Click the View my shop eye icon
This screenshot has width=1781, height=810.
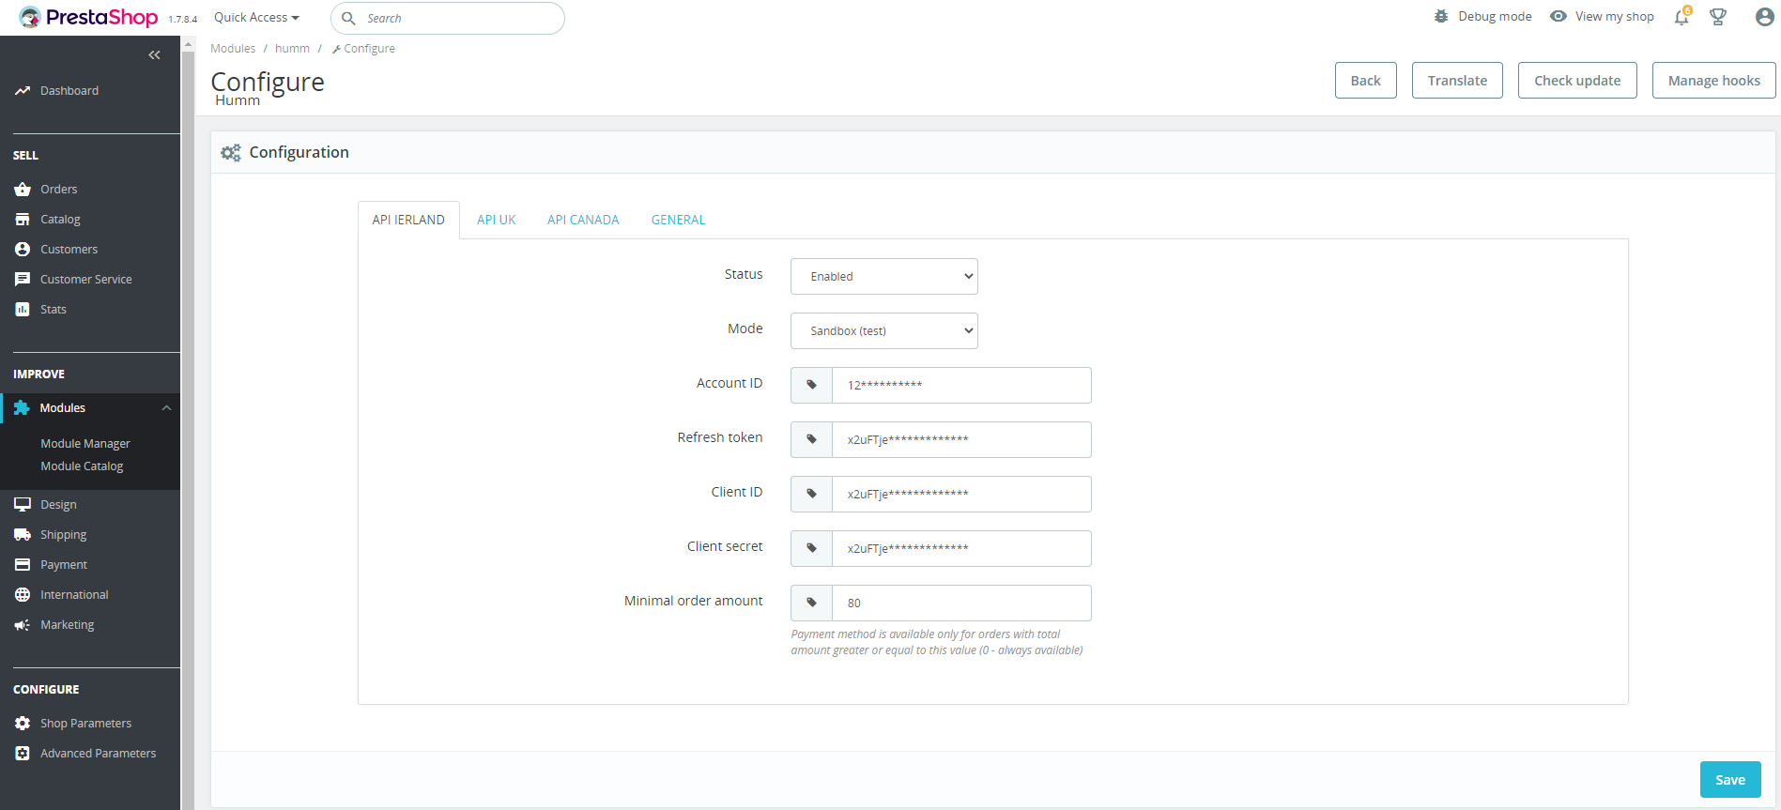[x=1558, y=17]
